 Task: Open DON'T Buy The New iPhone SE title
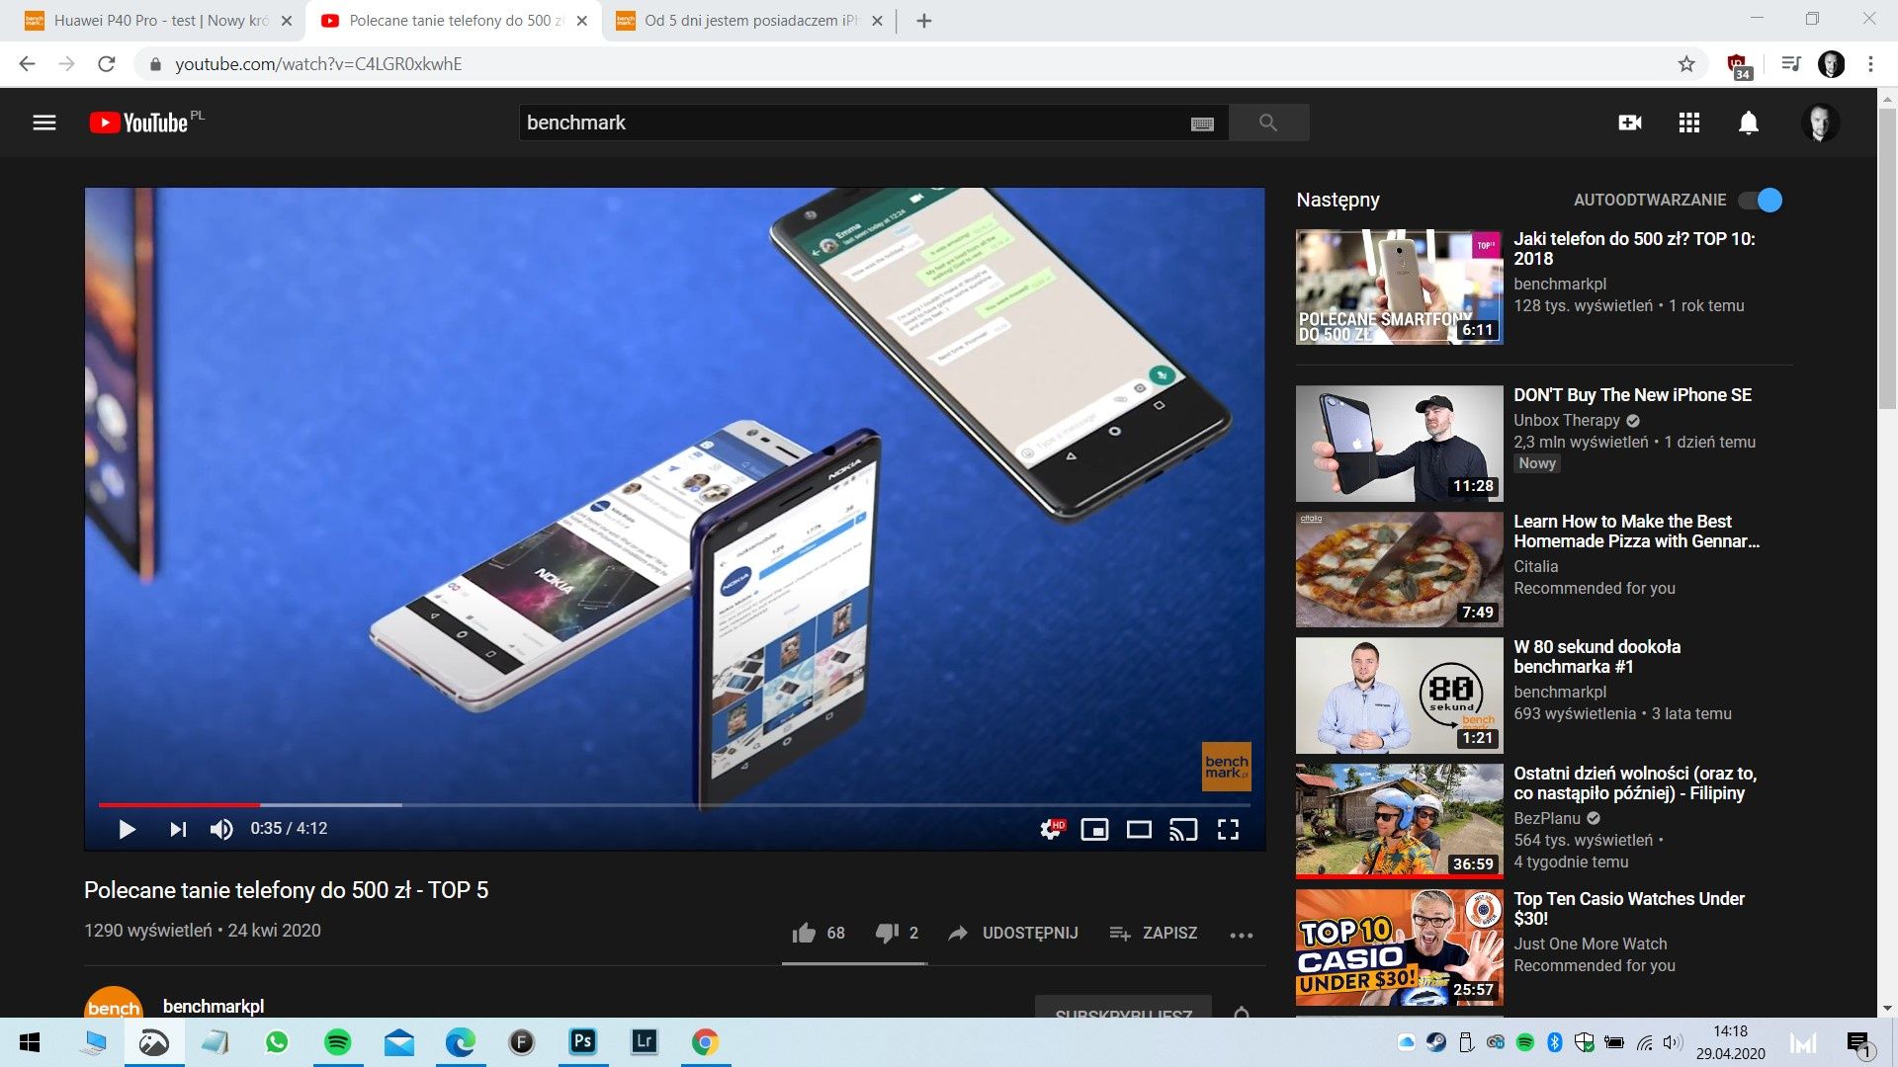pyautogui.click(x=1632, y=395)
